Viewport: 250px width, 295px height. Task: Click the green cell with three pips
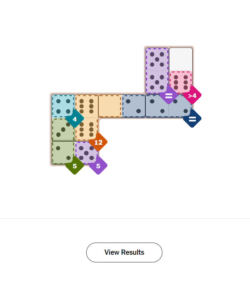click(63, 129)
